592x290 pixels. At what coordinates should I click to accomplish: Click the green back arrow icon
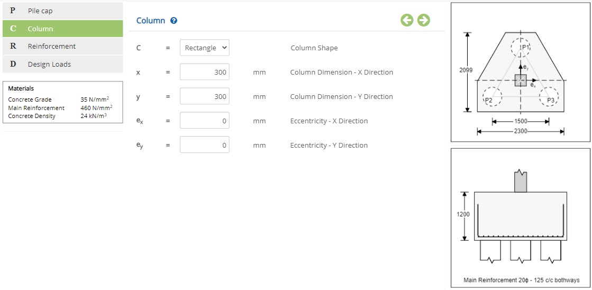coord(407,20)
